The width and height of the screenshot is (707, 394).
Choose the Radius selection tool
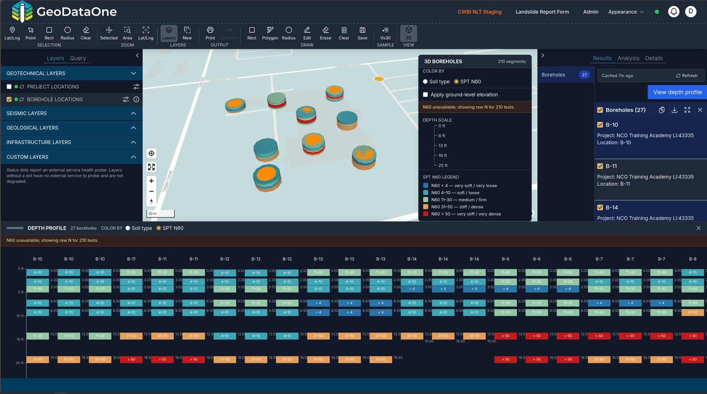[67, 33]
